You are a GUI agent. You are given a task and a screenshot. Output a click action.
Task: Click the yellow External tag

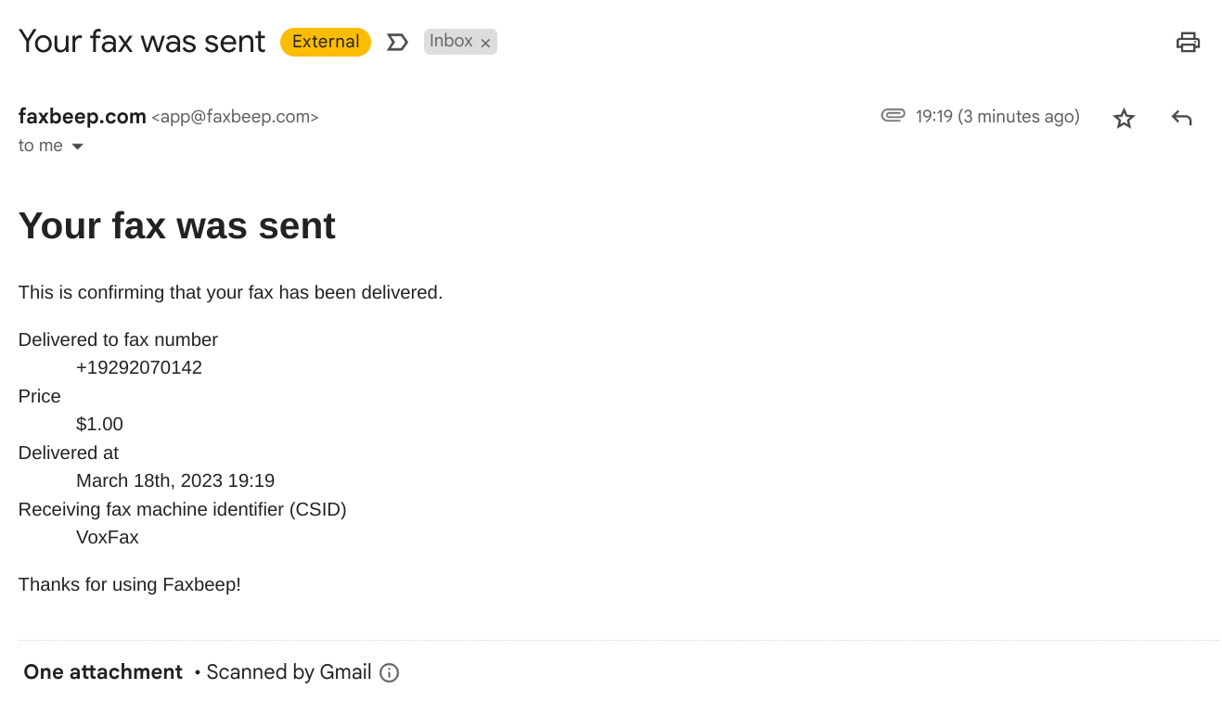click(326, 42)
